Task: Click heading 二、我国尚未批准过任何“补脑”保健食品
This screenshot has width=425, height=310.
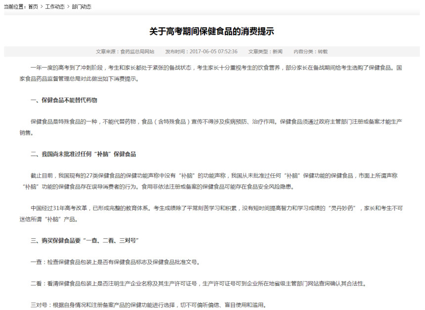Action: click(83, 155)
